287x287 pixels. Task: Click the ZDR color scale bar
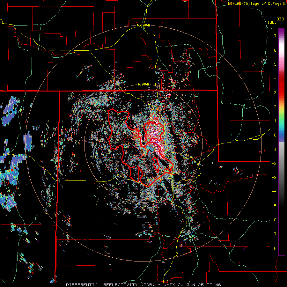[282, 142]
